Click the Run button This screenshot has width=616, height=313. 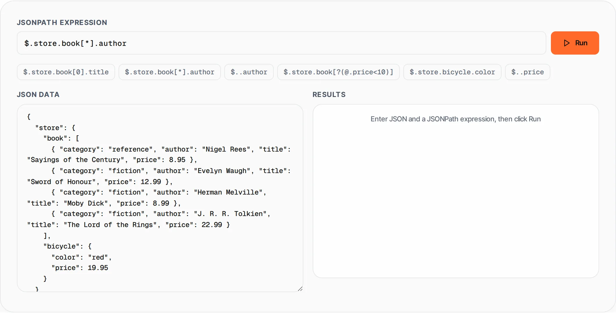tap(575, 43)
